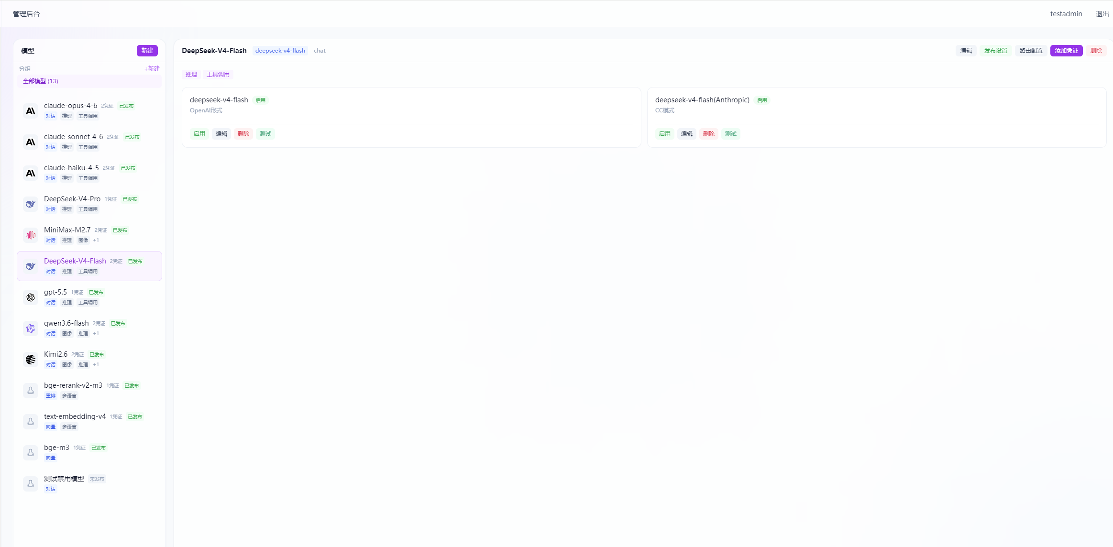This screenshot has height=547, width=1113.
Task: Run 测试 on the OpenAI形式 credential card
Action: (x=265, y=134)
